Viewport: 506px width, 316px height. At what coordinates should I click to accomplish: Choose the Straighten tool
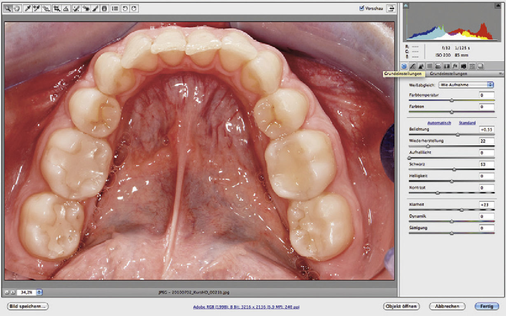click(x=66, y=8)
